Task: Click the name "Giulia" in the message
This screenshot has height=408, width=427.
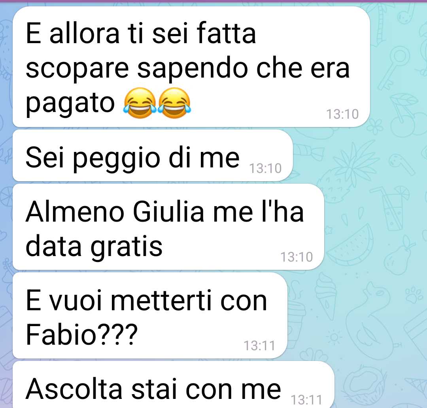Action: [168, 212]
